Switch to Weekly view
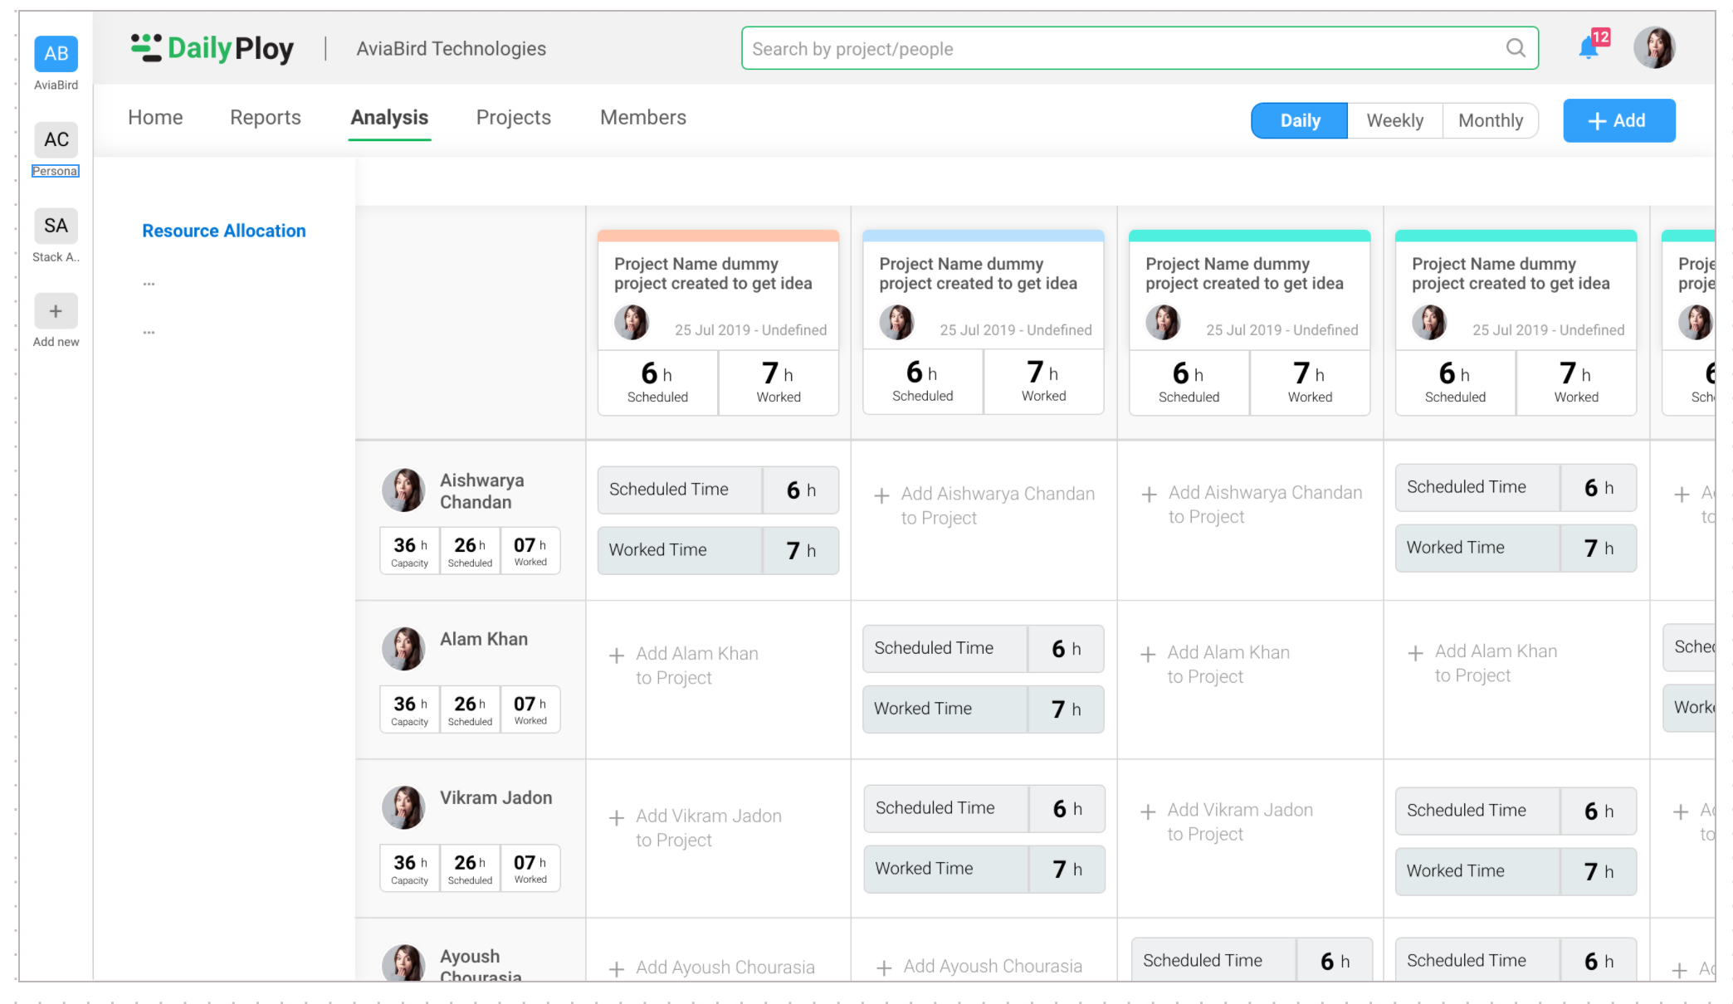Screen dimensions: 1733x1004 pyautogui.click(x=1394, y=120)
